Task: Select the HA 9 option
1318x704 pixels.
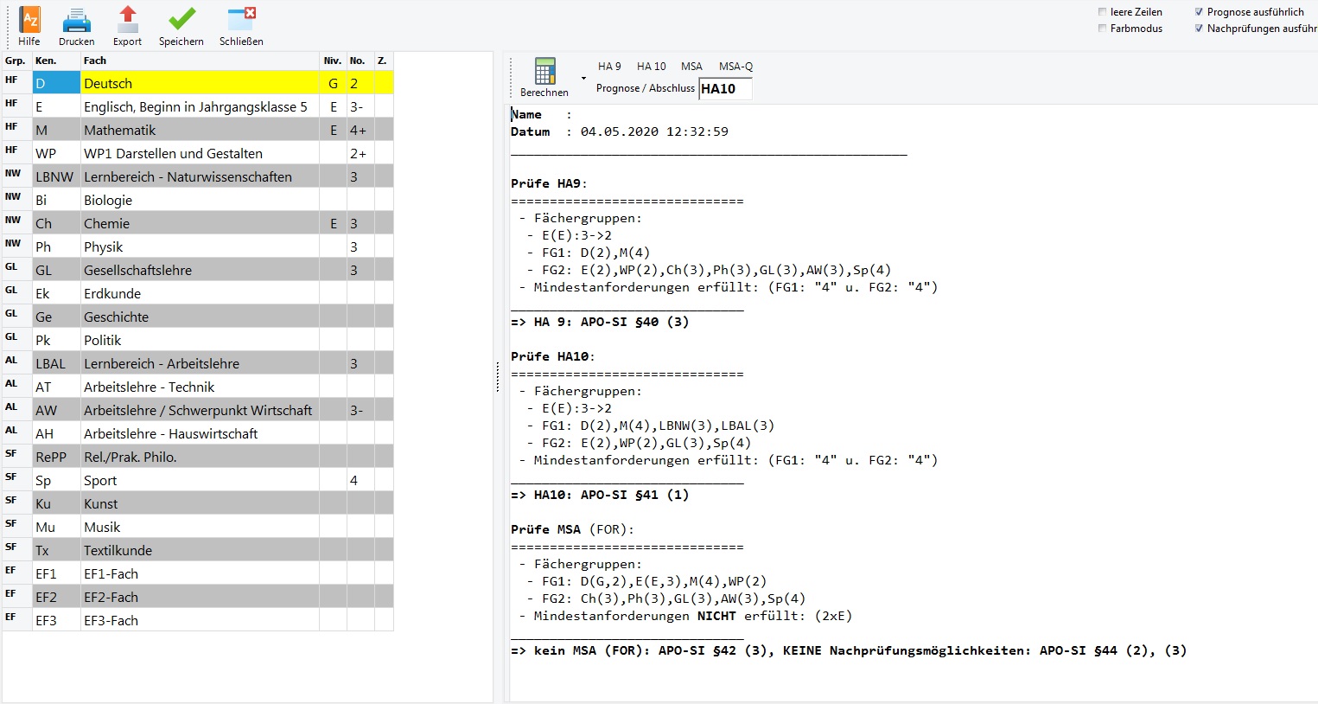Action: point(609,67)
